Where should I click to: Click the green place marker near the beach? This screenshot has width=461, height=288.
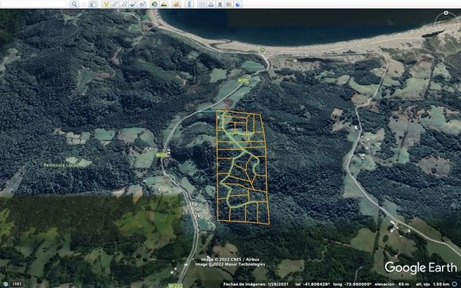coord(262,50)
